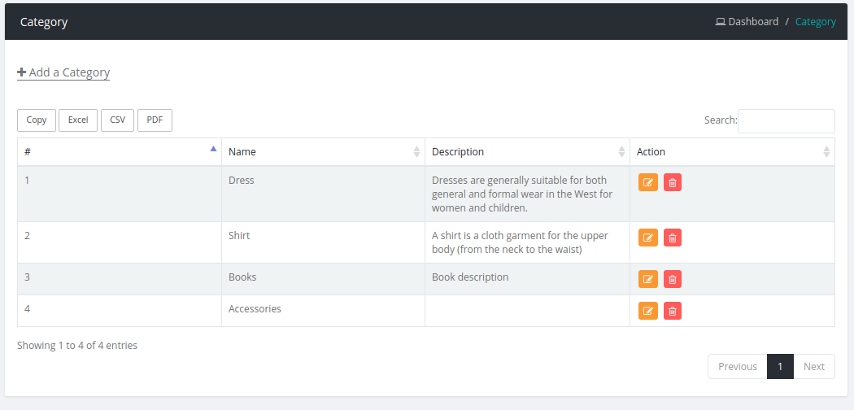The height and width of the screenshot is (410, 854).
Task: Sort table by # column
Action: coord(119,152)
